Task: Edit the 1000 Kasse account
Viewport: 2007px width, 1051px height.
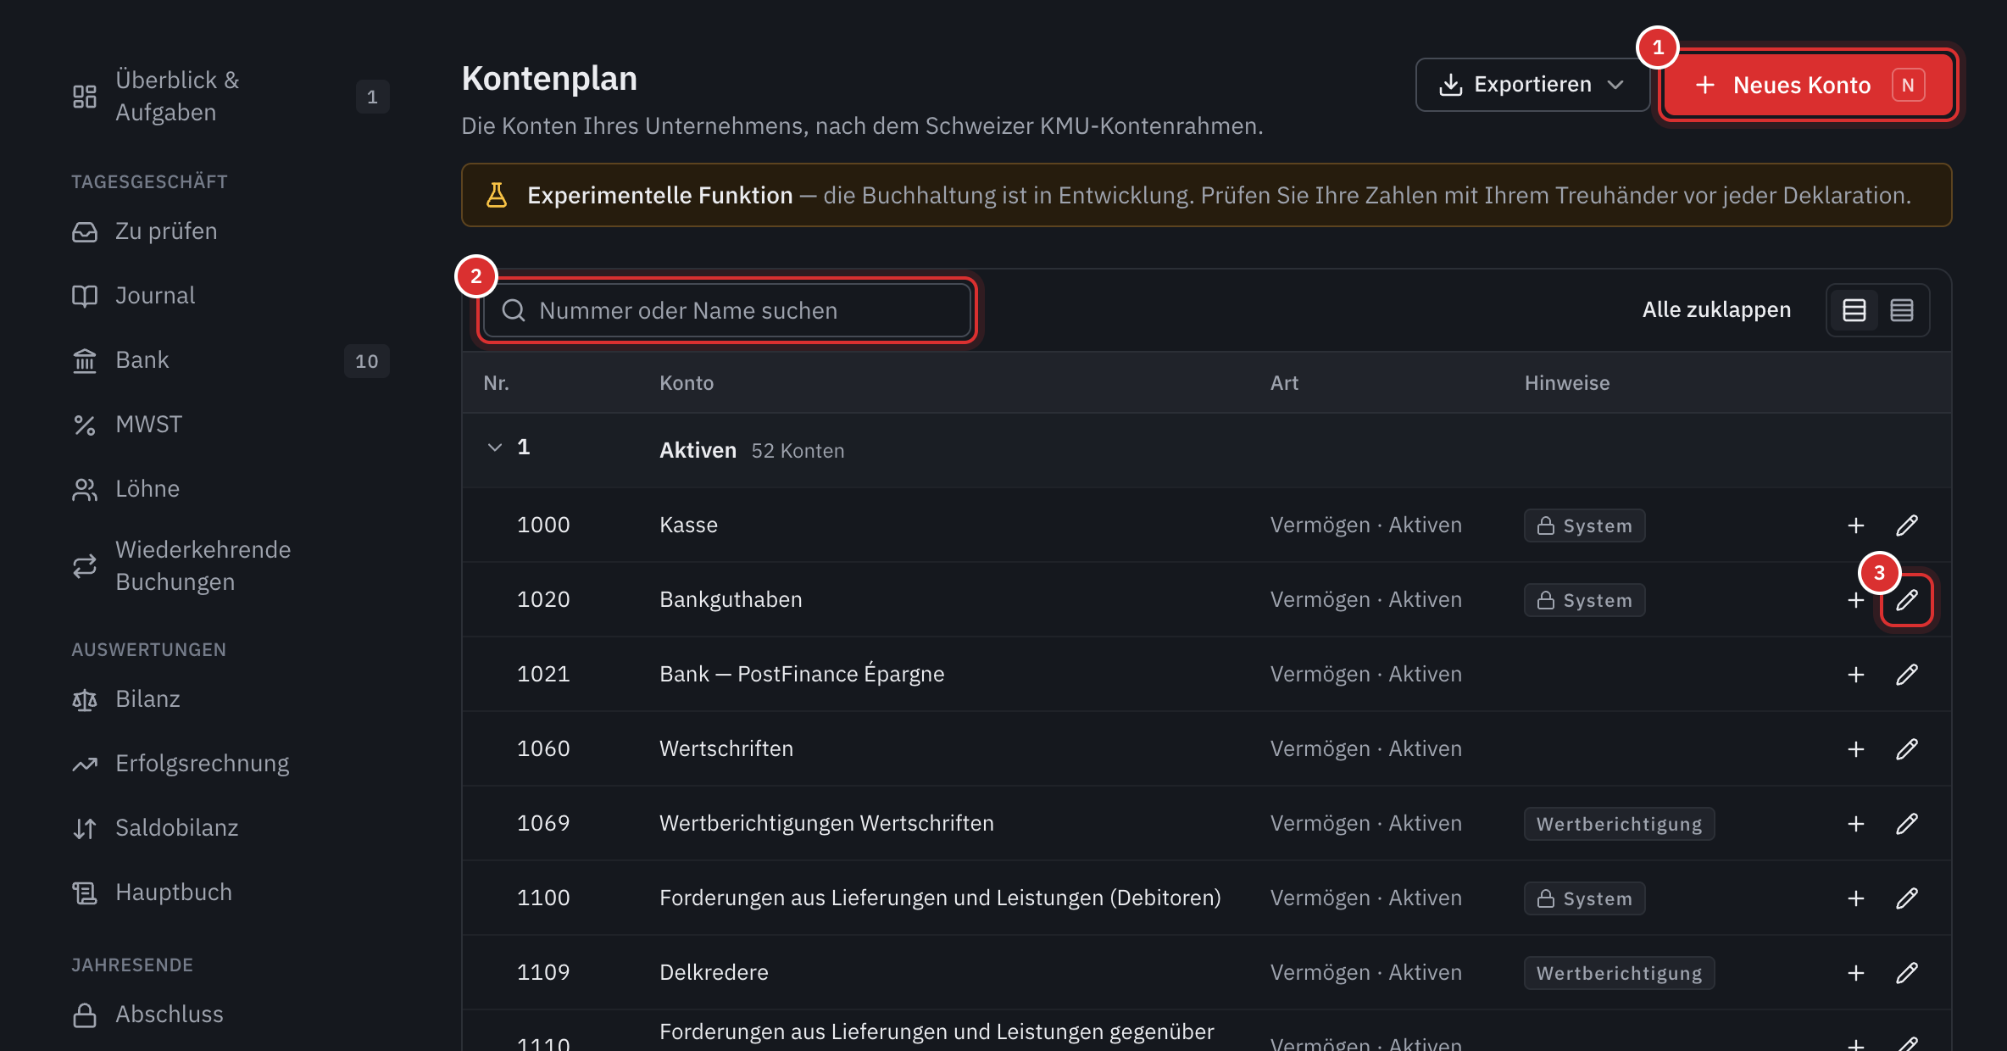Action: (x=1907, y=525)
